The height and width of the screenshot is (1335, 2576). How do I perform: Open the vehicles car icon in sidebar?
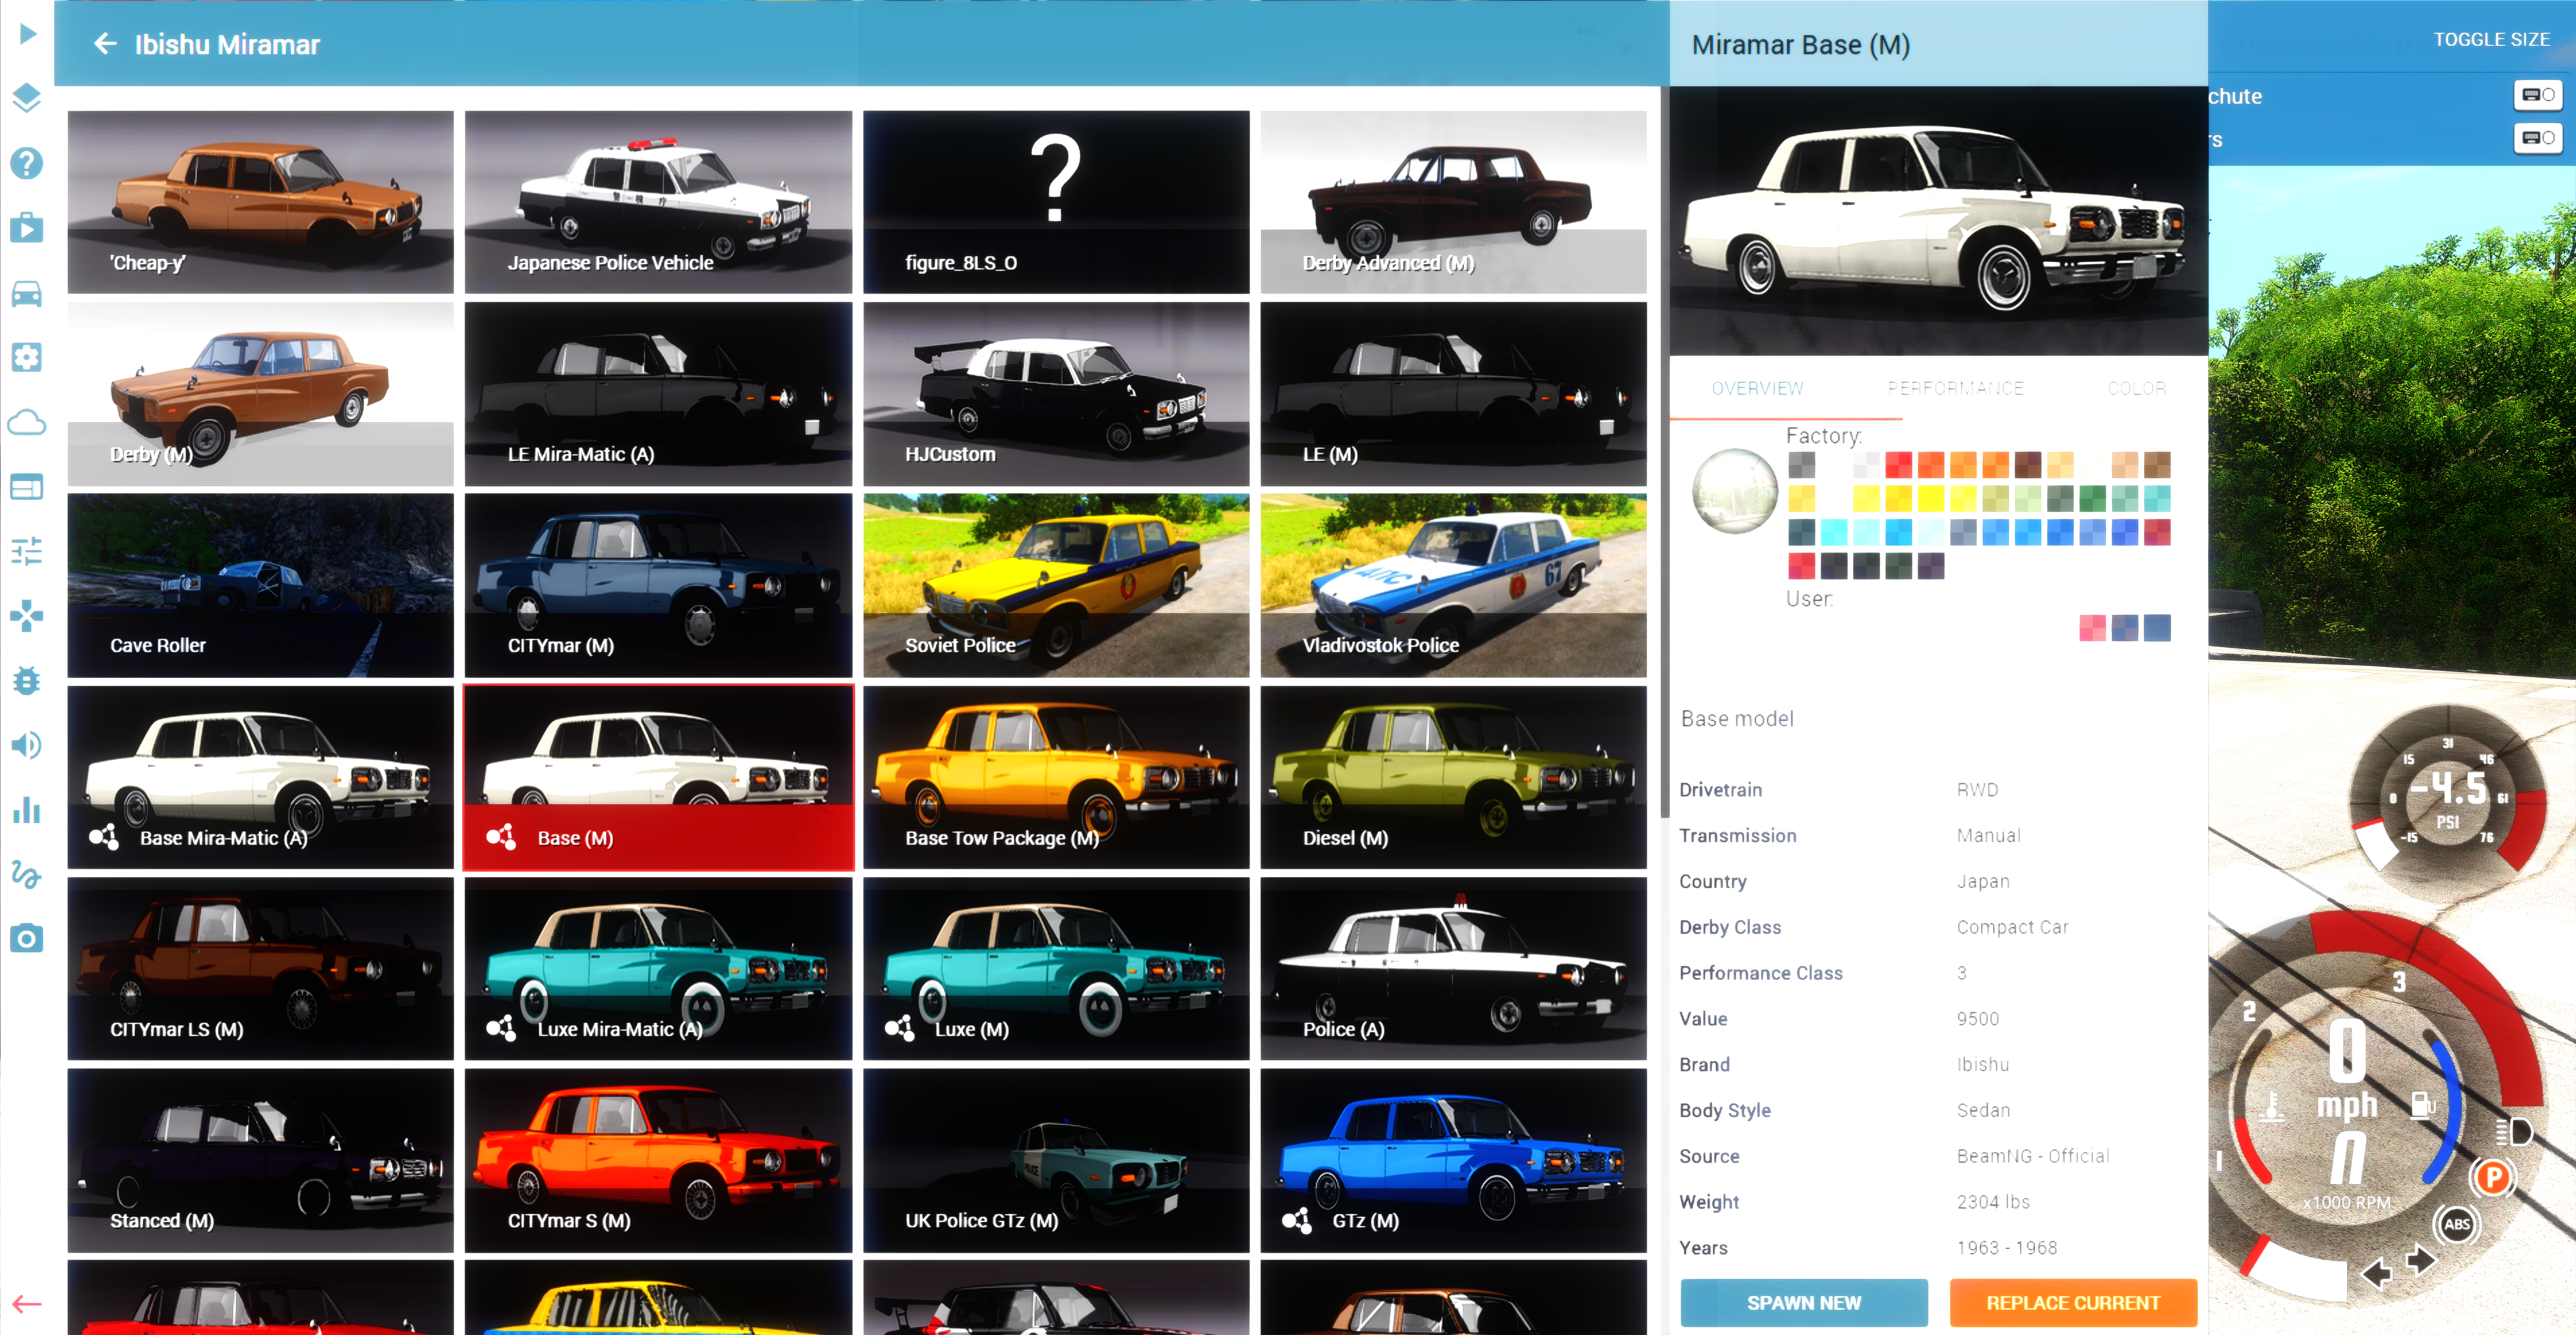pyautogui.click(x=27, y=293)
